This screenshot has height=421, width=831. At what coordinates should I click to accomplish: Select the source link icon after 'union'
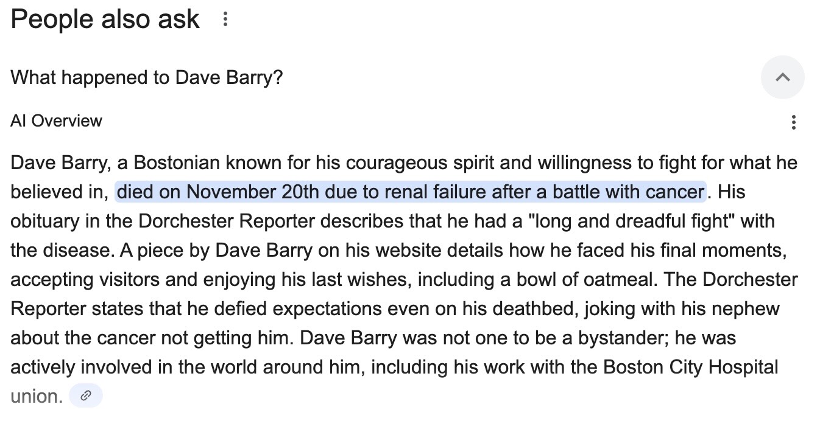pos(86,395)
